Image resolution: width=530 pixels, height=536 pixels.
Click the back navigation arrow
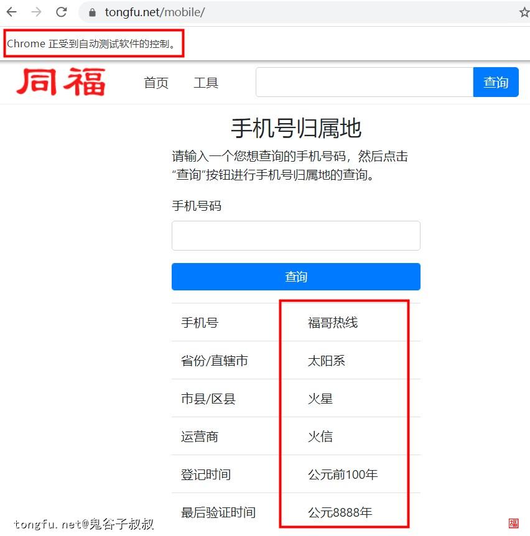coord(12,11)
